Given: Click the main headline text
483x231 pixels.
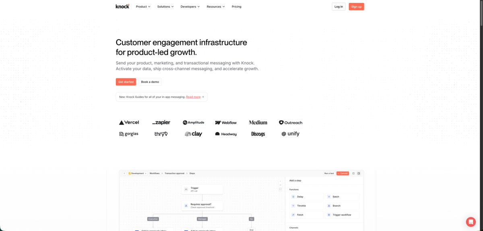Looking at the screenshot, I should (182, 47).
